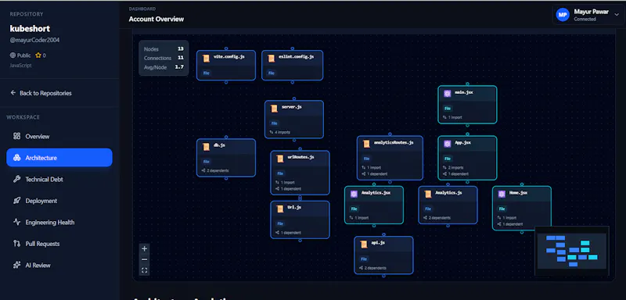This screenshot has height=300, width=626.
Task: Open AI Review section
Action: click(x=59, y=266)
